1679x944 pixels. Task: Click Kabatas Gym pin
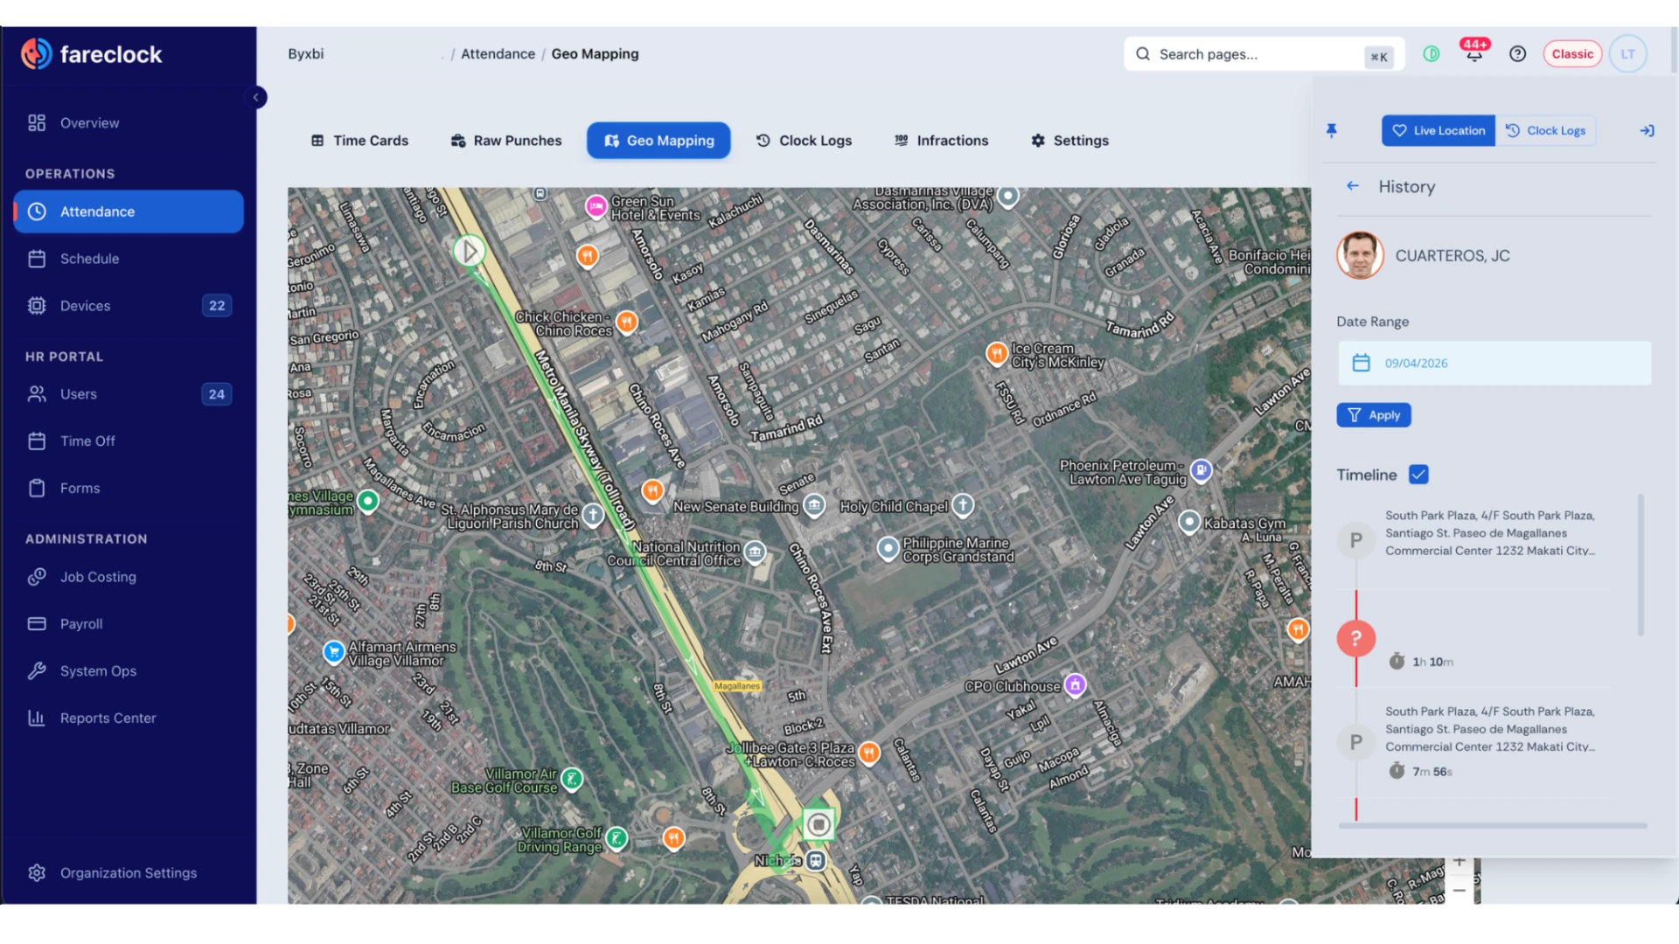coord(1189,522)
